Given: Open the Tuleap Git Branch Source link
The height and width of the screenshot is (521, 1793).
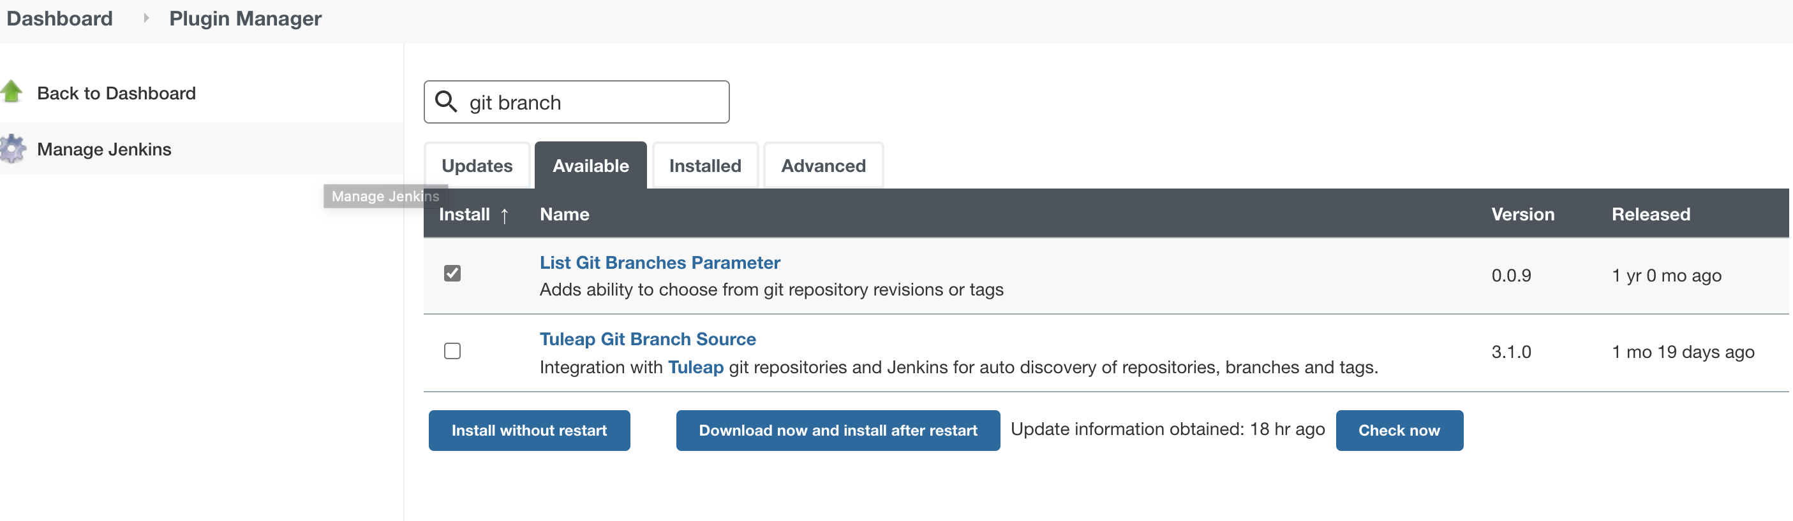Looking at the screenshot, I should click(x=647, y=339).
